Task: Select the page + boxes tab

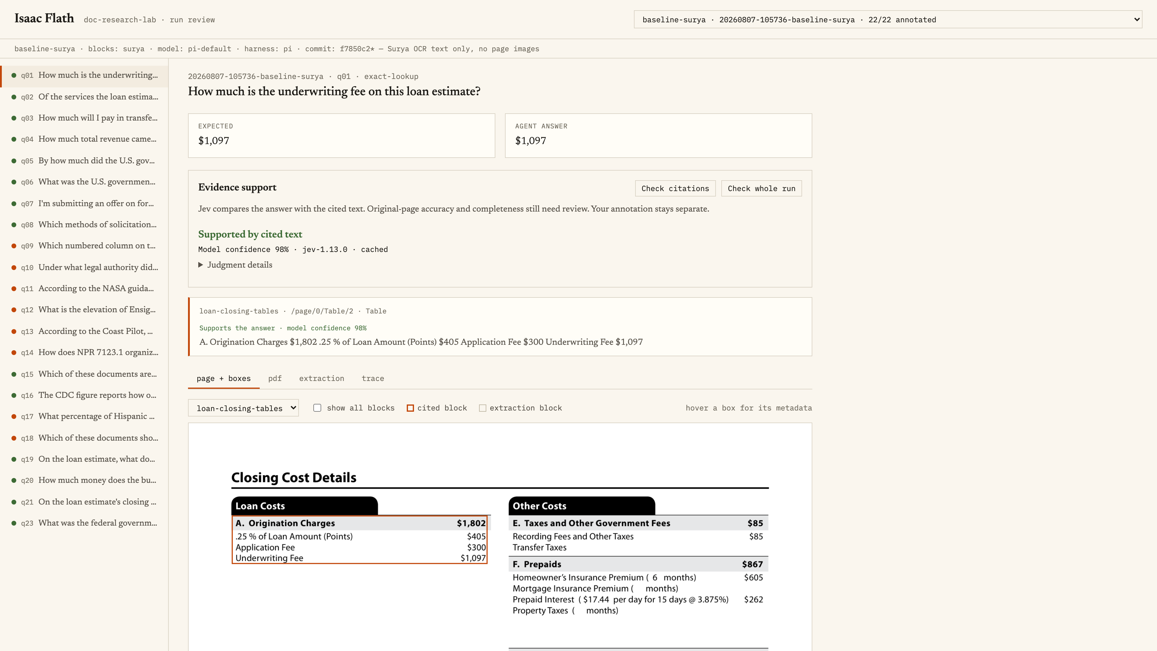Action: point(224,378)
